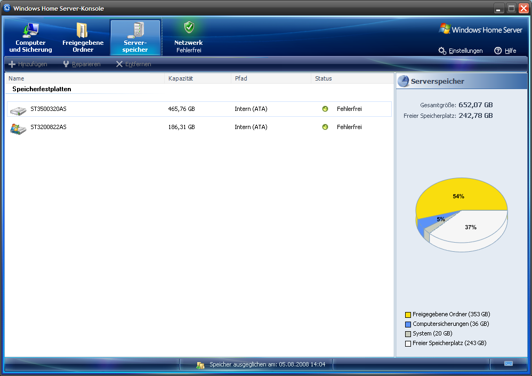
Task: Click Freier Speicherplatz (243 GB) legend label
Action: [449, 343]
